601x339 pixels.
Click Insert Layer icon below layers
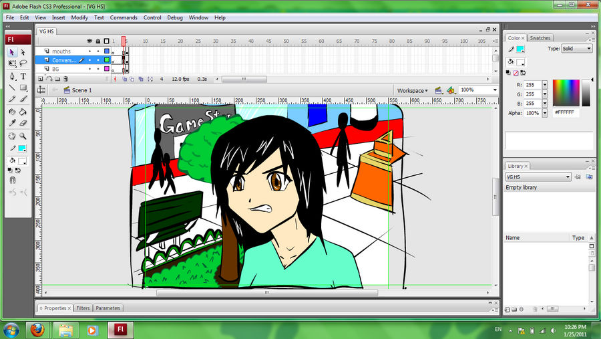tap(40, 79)
